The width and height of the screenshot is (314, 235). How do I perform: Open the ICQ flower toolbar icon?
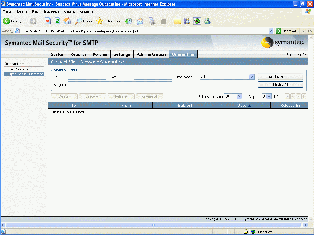197,21
